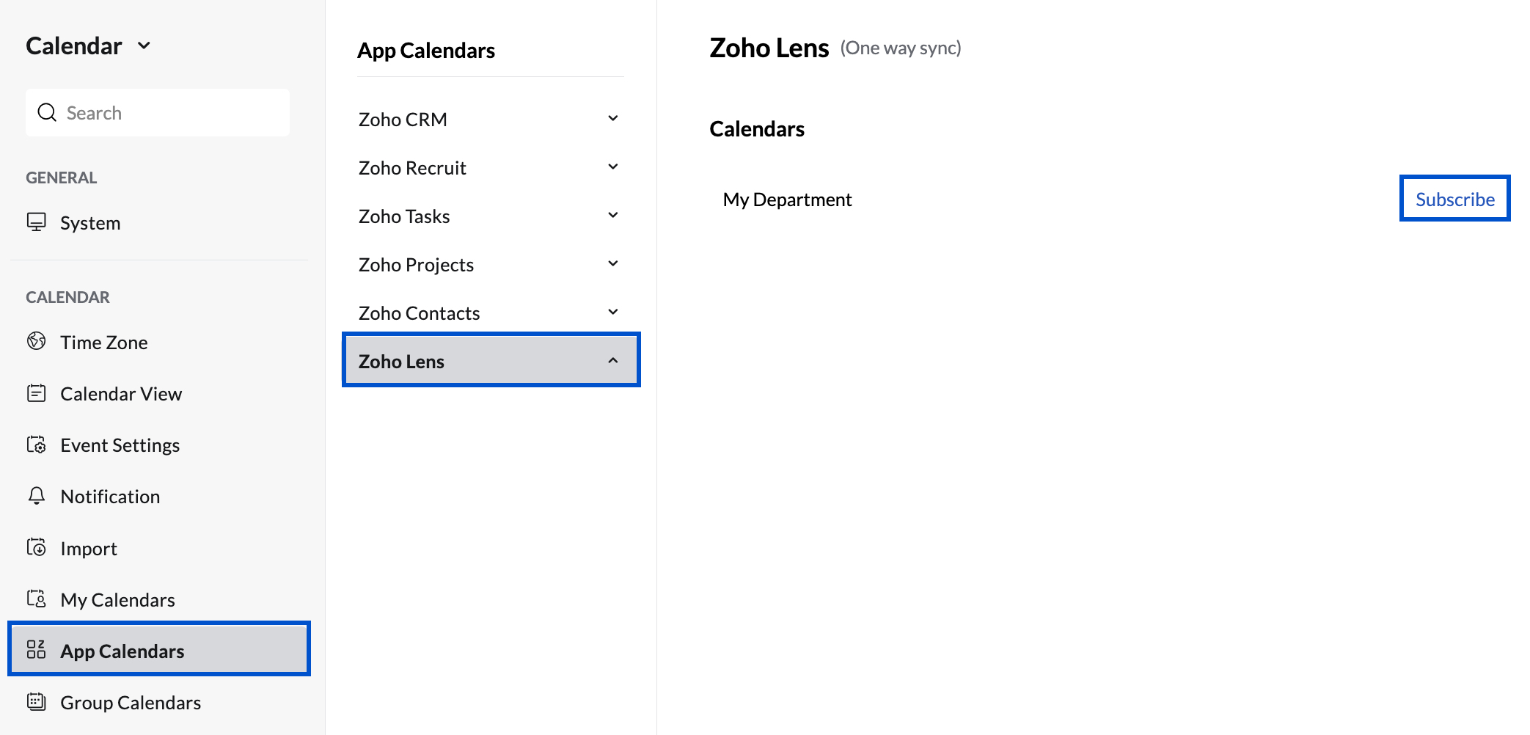Click the Notification bell icon
Viewport: 1530px width, 735px height.
pos(36,497)
